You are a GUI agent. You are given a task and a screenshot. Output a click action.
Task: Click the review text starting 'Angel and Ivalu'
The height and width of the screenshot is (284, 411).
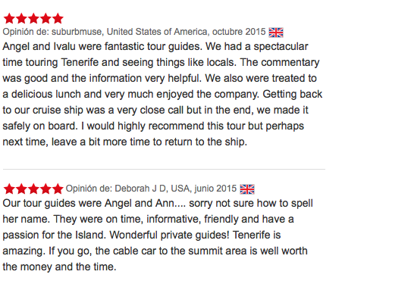point(162,94)
